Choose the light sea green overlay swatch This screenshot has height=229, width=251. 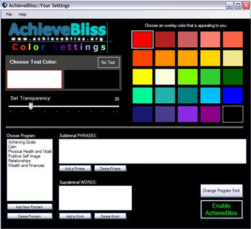(x=165, y=96)
